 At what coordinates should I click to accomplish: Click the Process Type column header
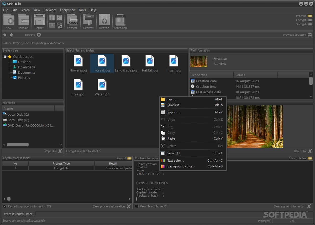(x=61, y=163)
